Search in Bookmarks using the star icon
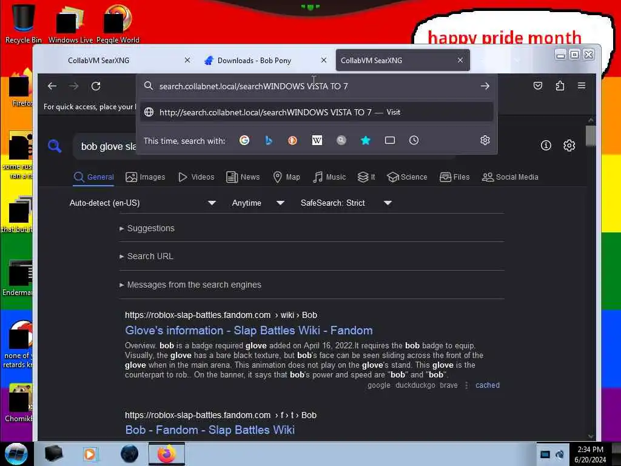621x466 pixels. (x=366, y=140)
